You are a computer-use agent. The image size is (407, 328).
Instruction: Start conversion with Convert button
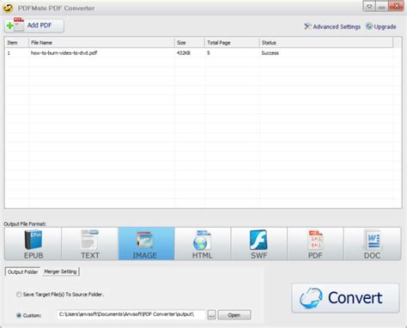(x=345, y=298)
